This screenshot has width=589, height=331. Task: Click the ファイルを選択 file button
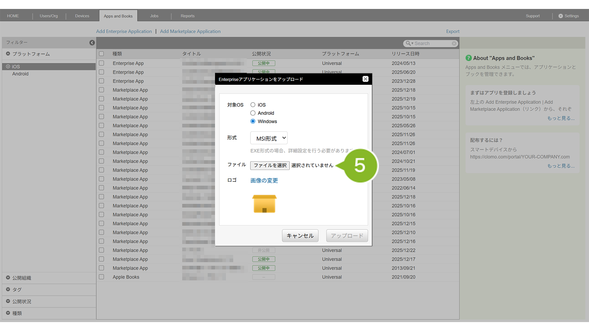point(270,165)
